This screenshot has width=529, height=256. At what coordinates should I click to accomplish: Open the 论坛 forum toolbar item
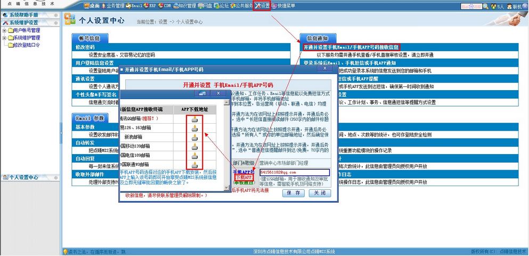point(221,6)
